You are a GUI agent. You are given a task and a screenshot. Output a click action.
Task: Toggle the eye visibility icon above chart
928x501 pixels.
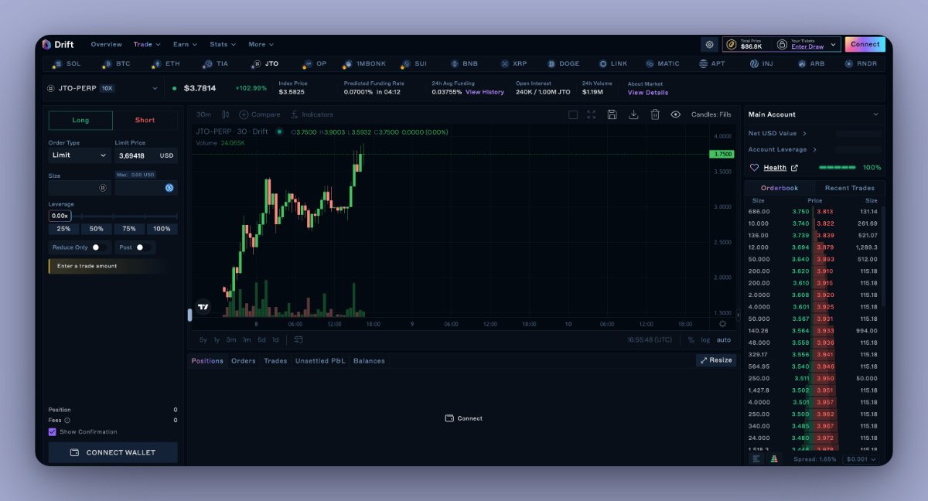pyautogui.click(x=676, y=114)
